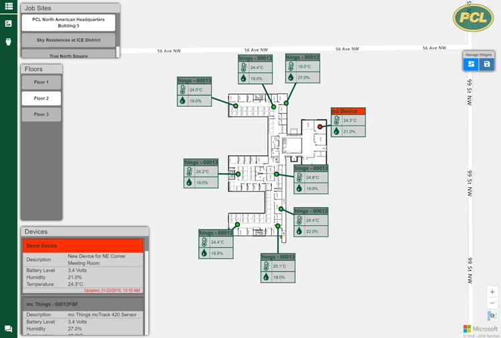Select green marker linked to 25.1°C widget
Image resolution: width=501 pixels, height=338 pixels.
(x=278, y=226)
